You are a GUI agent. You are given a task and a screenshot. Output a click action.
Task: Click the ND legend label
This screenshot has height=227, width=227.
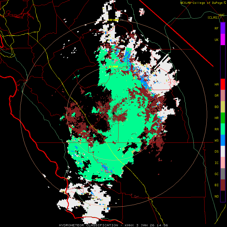pos(216,196)
